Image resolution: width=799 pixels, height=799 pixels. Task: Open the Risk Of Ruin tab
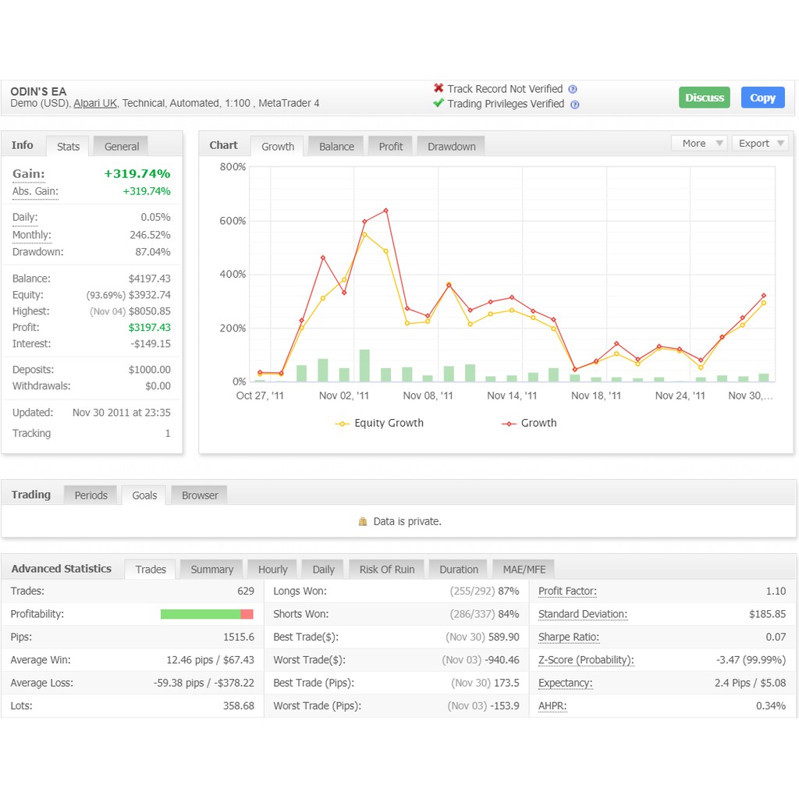(387, 570)
